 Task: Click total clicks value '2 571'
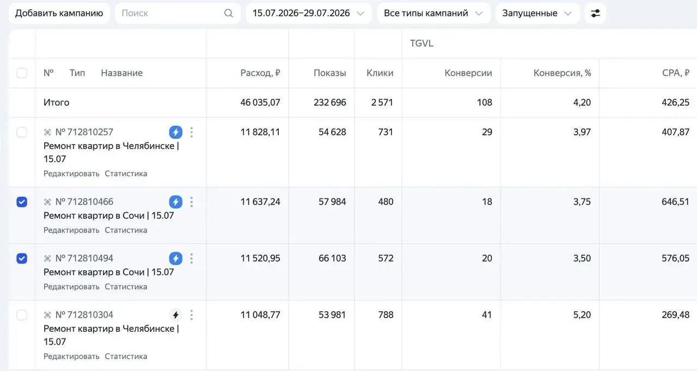coord(382,102)
